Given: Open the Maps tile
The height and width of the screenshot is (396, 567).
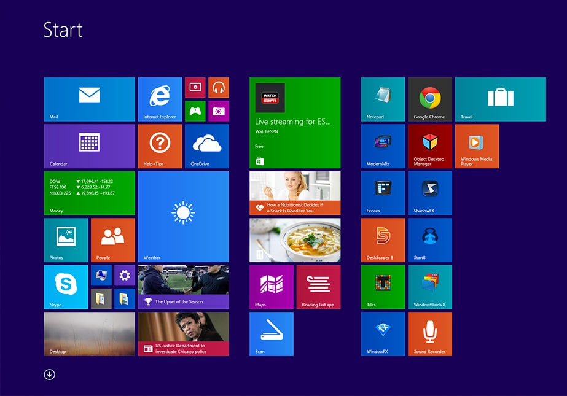Looking at the screenshot, I should pos(271,287).
